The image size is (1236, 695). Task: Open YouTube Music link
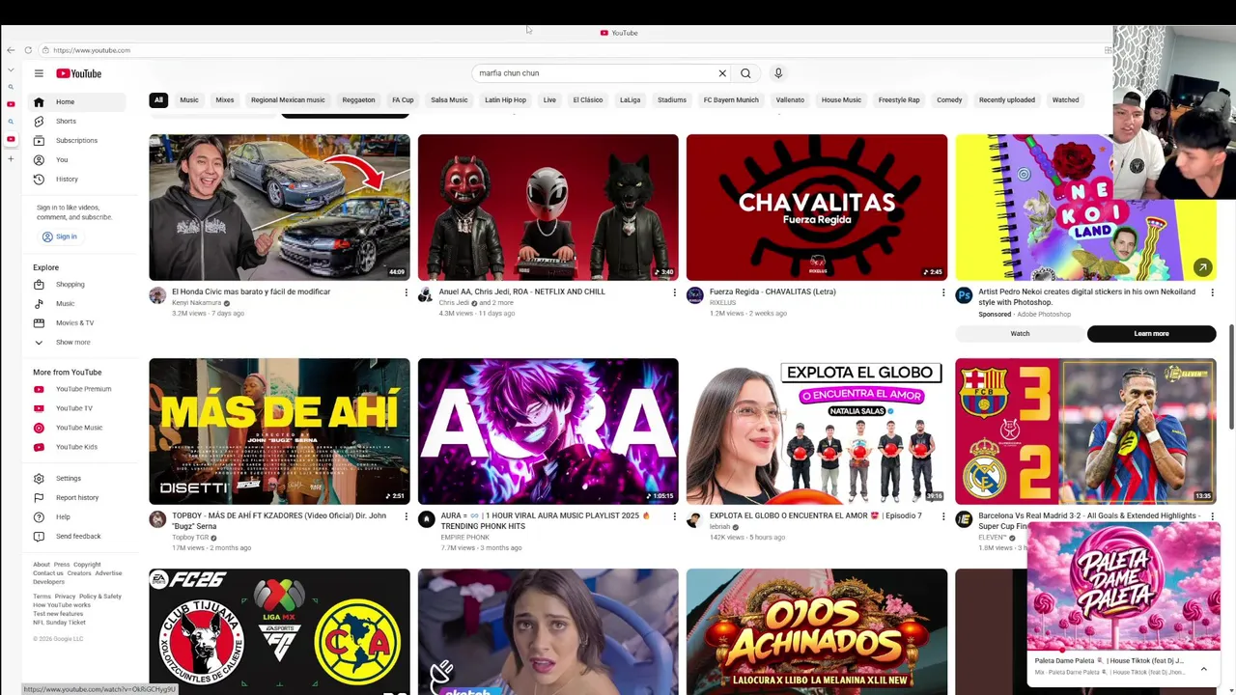click(77, 428)
